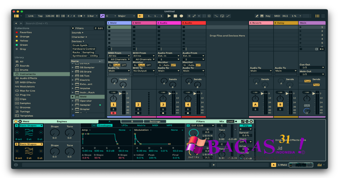339x178 pixels.
Task: Click Back to Arrangement icon on Main
Action: (316, 49)
